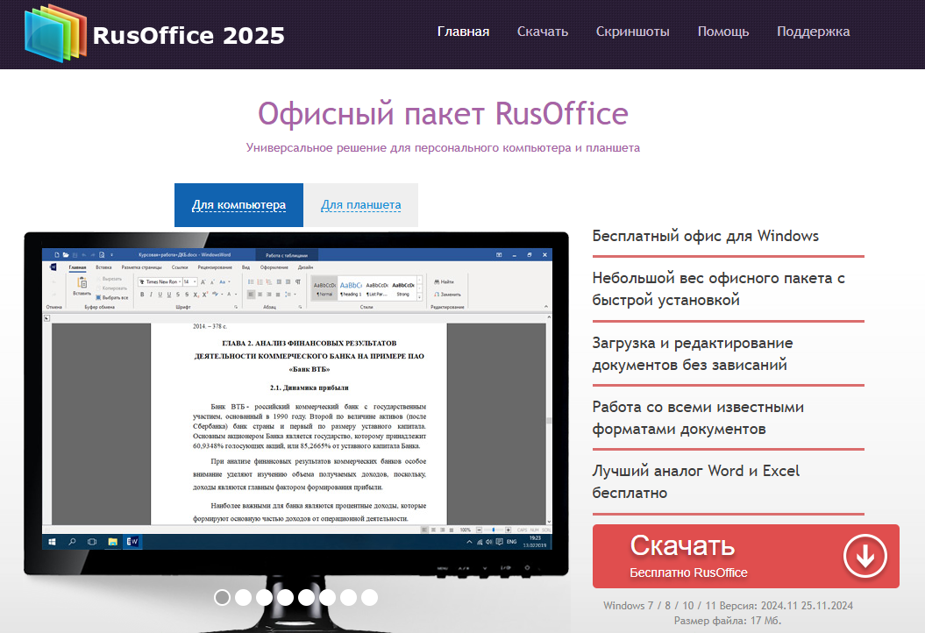Click the RusOffice colorful logo icon
The width and height of the screenshot is (925, 633).
click(55, 33)
